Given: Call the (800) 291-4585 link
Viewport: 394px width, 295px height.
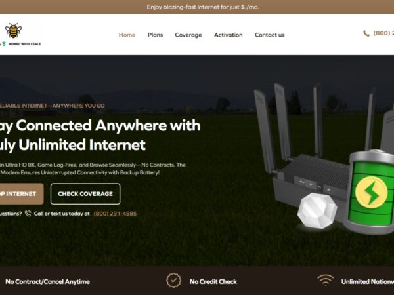Looking at the screenshot, I should pos(115,214).
